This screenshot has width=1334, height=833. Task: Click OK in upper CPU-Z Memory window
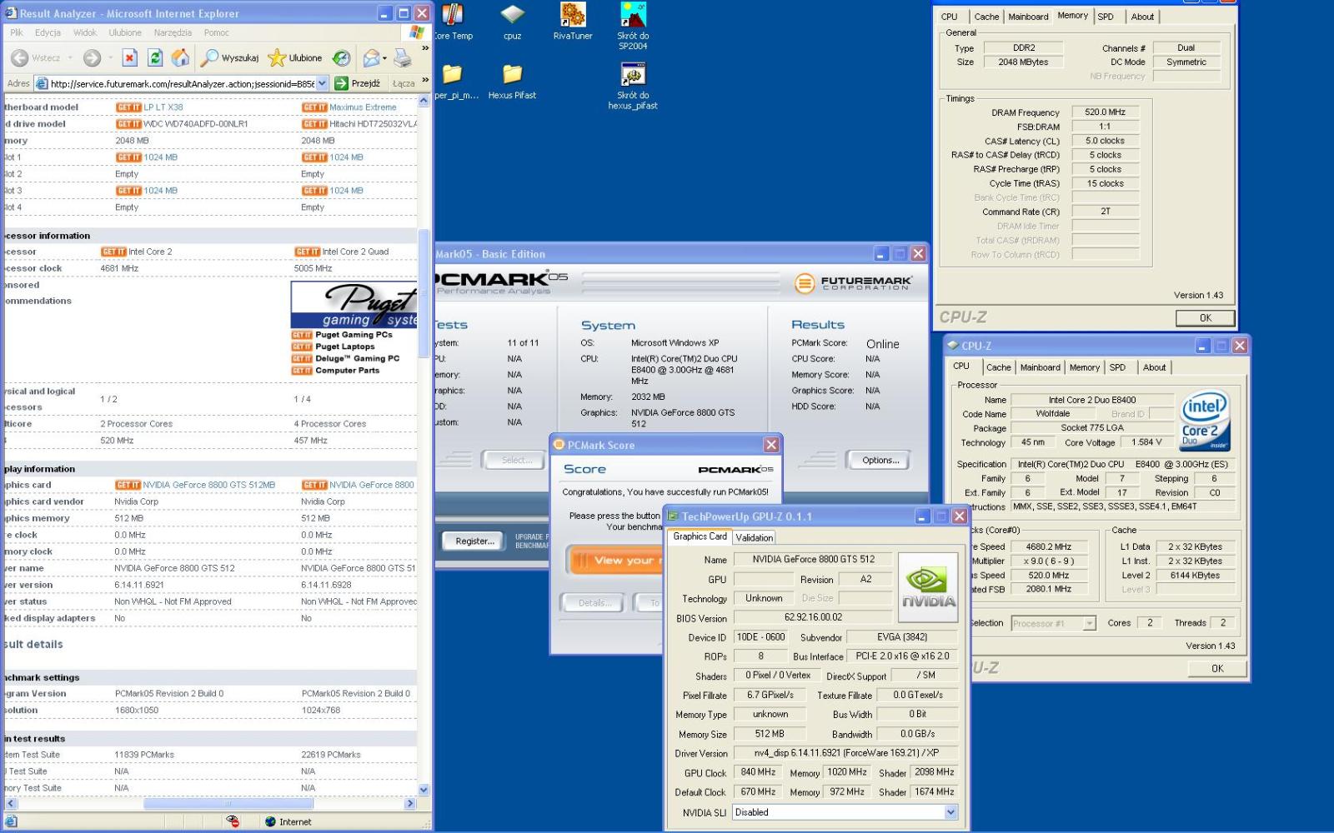[x=1205, y=317]
